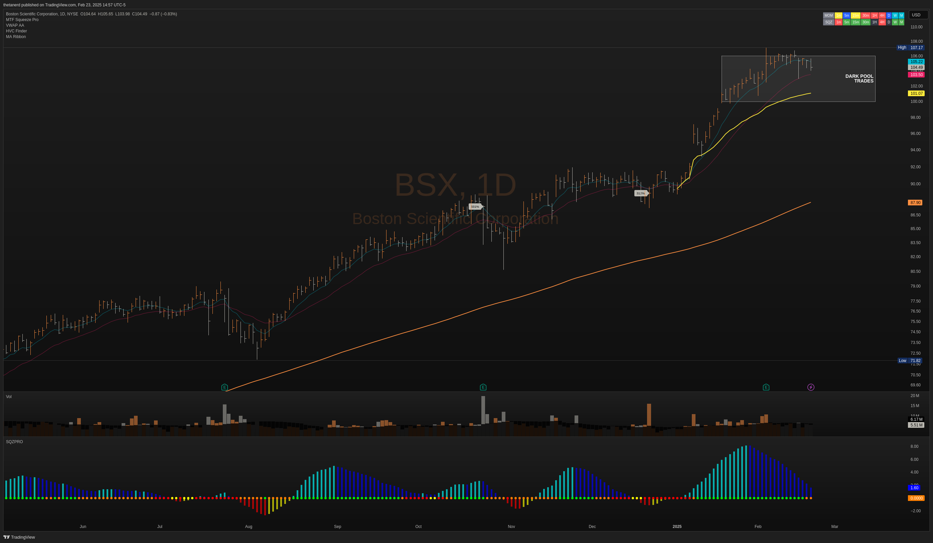Select the MA Ribbon indicator label
The width and height of the screenshot is (933, 543).
pyautogui.click(x=16, y=37)
